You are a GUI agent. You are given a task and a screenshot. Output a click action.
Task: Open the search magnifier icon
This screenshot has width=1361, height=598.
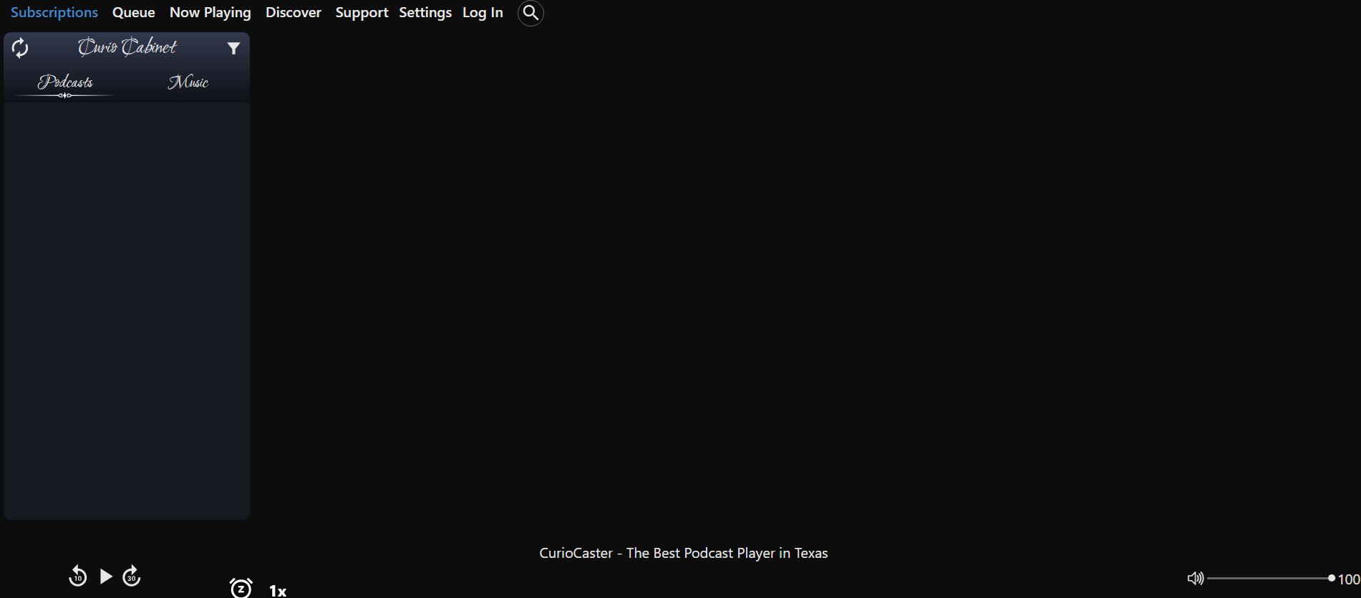pyautogui.click(x=531, y=13)
